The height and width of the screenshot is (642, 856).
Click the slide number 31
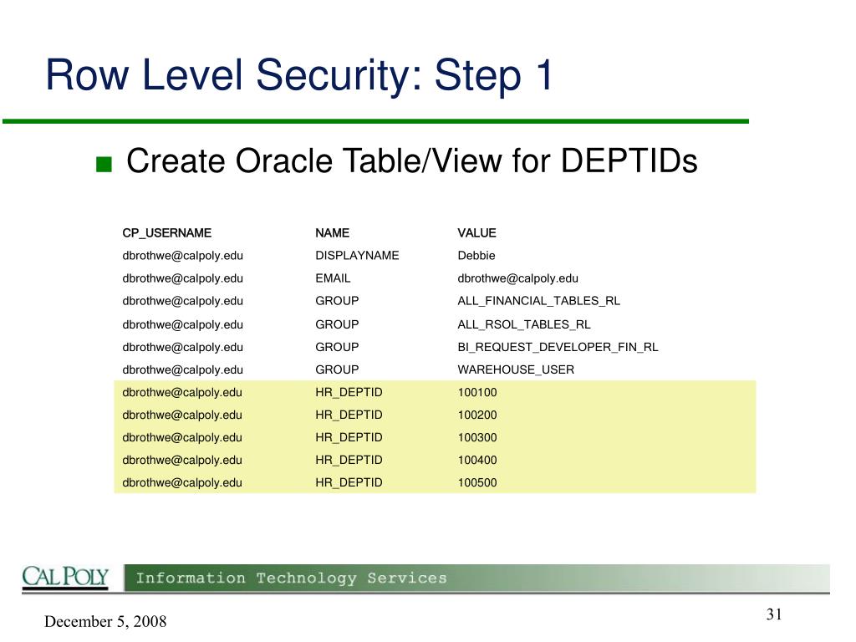(774, 614)
